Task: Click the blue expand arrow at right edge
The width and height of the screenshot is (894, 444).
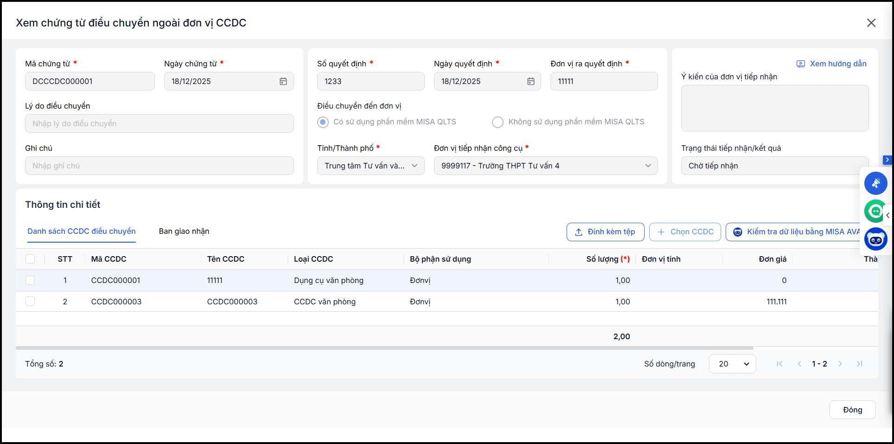Action: (887, 160)
